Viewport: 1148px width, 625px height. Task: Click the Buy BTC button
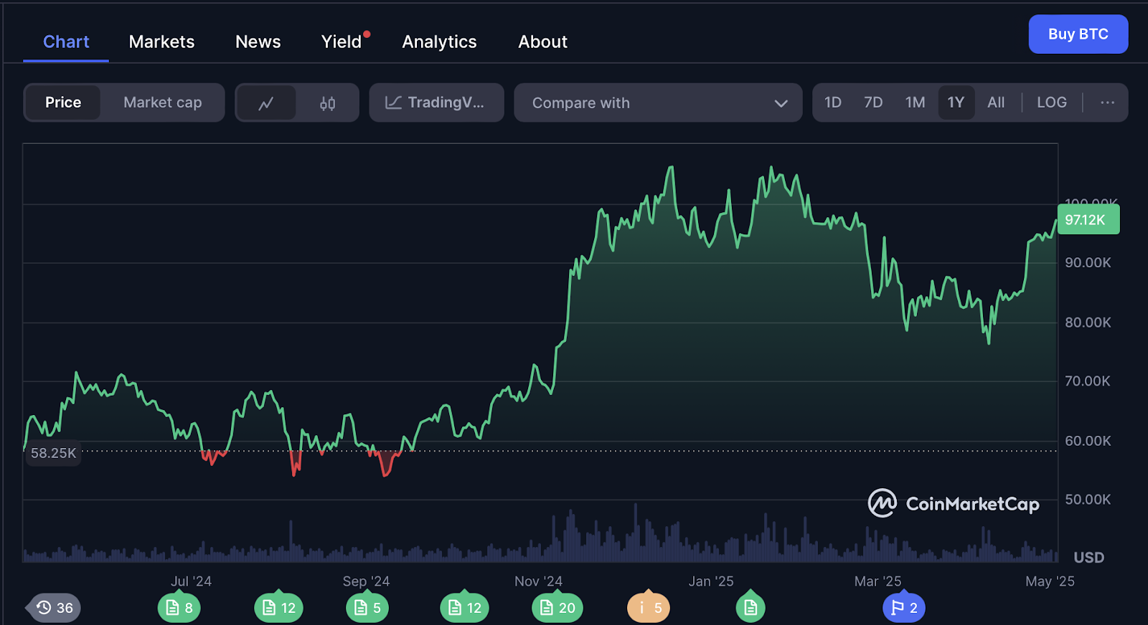click(x=1078, y=34)
